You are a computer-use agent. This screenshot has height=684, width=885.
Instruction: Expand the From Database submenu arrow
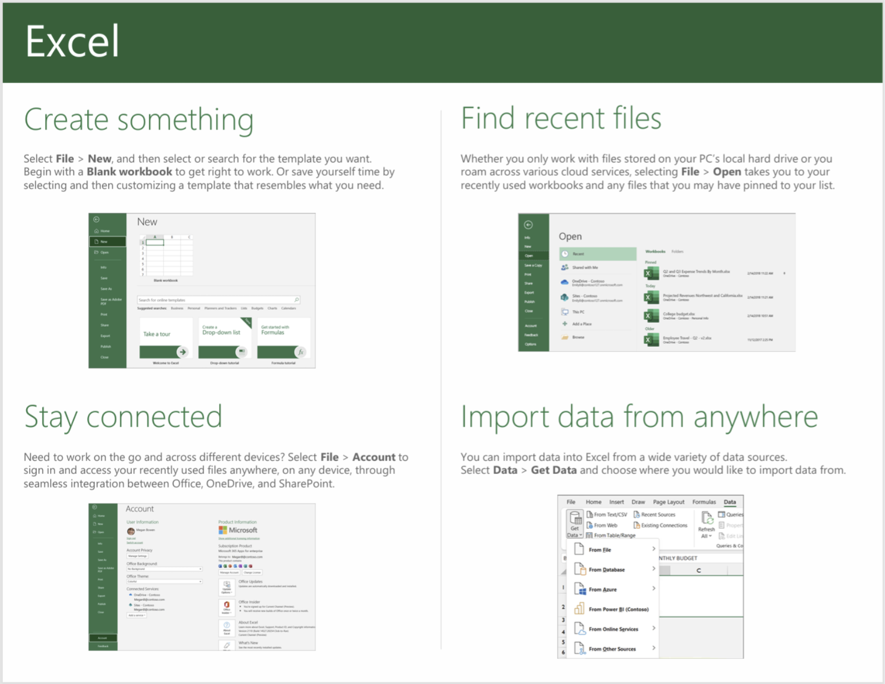[x=653, y=569]
